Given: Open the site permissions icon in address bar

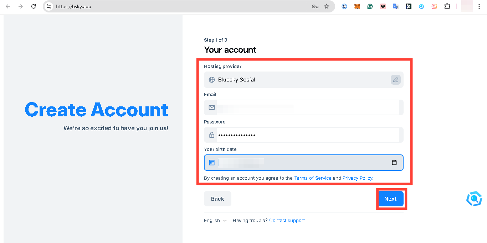Looking at the screenshot, I should (48, 6).
